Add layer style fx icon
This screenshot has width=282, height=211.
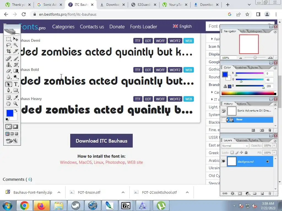(232, 193)
